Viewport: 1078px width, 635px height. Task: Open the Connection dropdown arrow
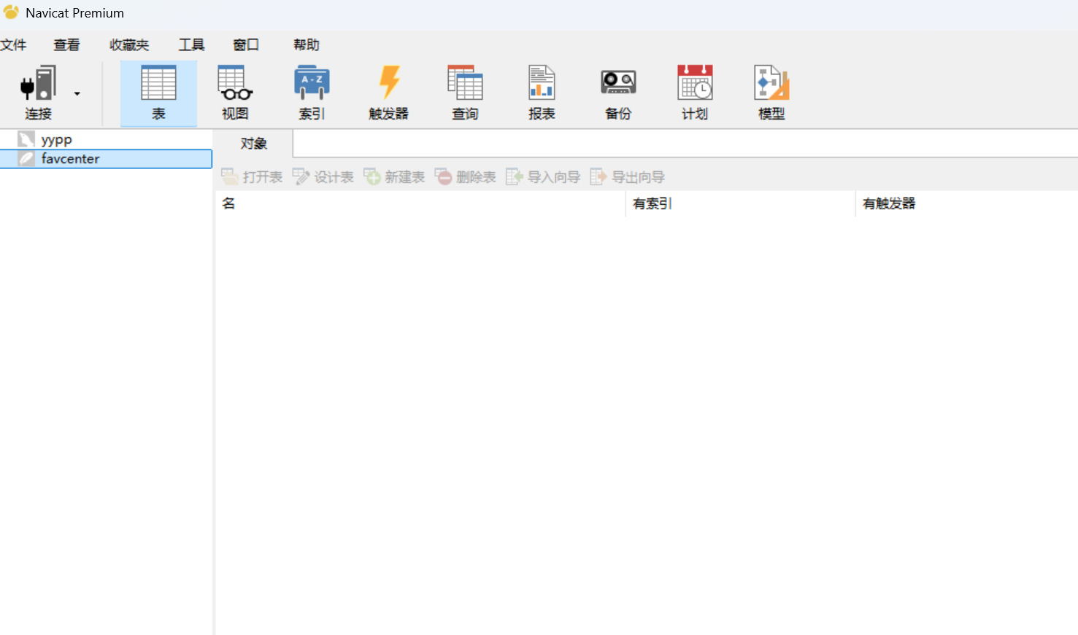(77, 94)
